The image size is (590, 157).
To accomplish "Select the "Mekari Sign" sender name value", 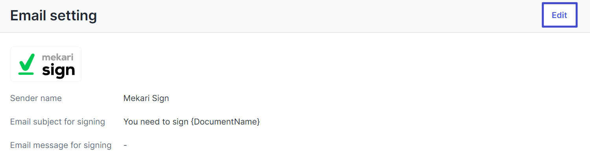I will pyautogui.click(x=146, y=98).
